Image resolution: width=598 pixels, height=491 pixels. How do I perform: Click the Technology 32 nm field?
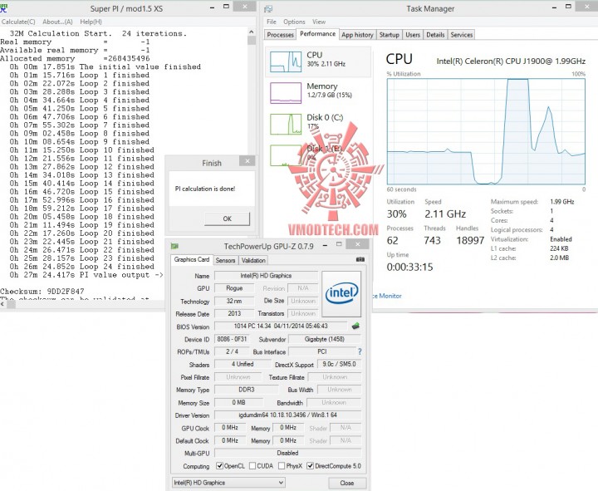[234, 301]
